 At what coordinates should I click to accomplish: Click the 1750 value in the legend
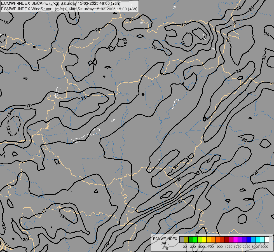tap(238, 247)
